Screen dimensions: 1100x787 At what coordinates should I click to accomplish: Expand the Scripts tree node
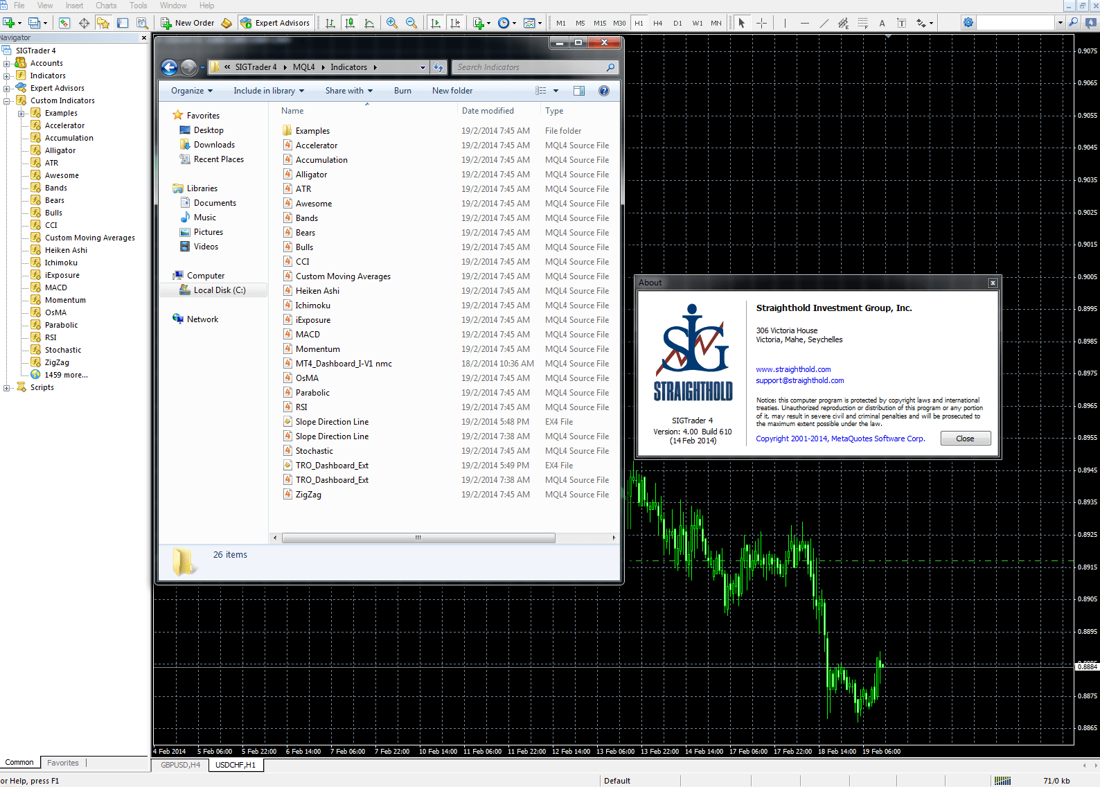[x=6, y=387]
